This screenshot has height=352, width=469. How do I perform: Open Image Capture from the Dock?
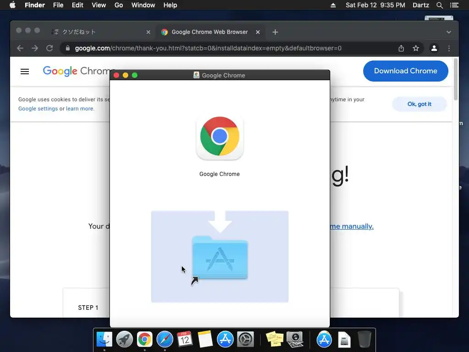295,340
